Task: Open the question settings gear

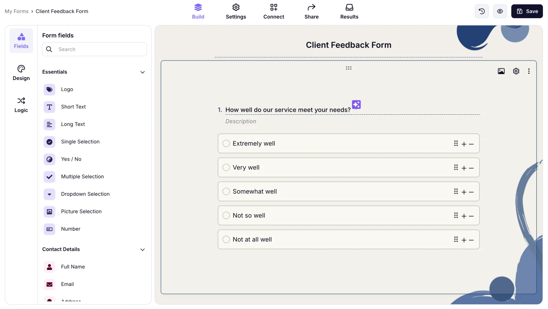Action: [516, 71]
